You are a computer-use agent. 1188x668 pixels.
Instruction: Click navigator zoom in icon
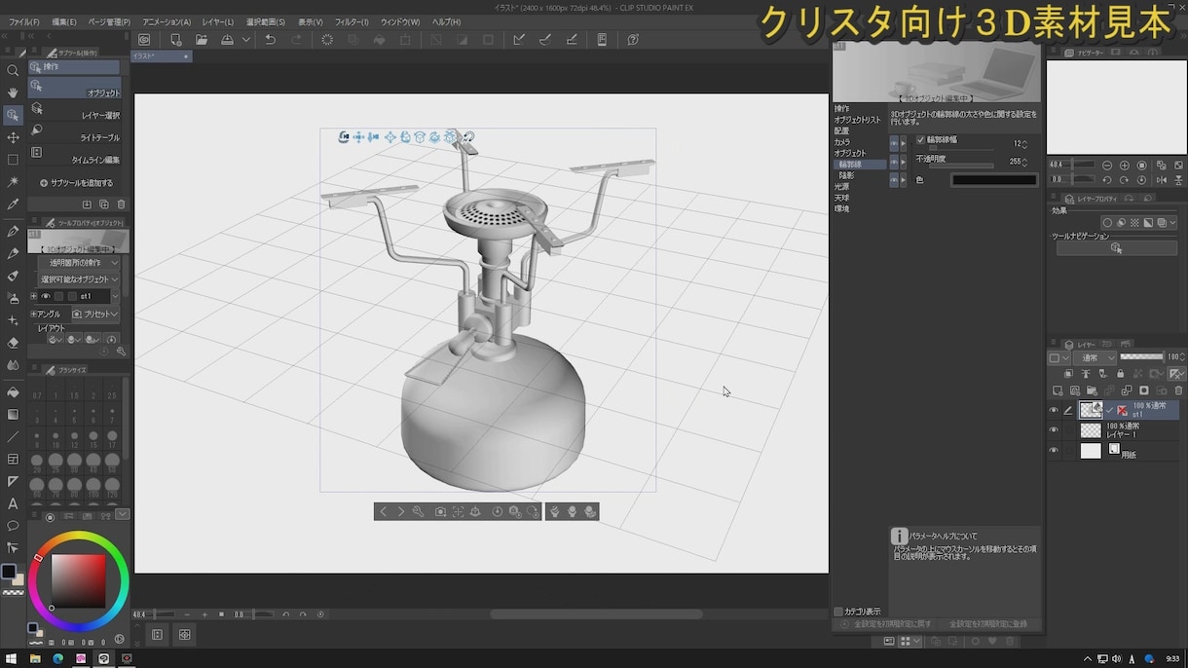click(x=1125, y=165)
